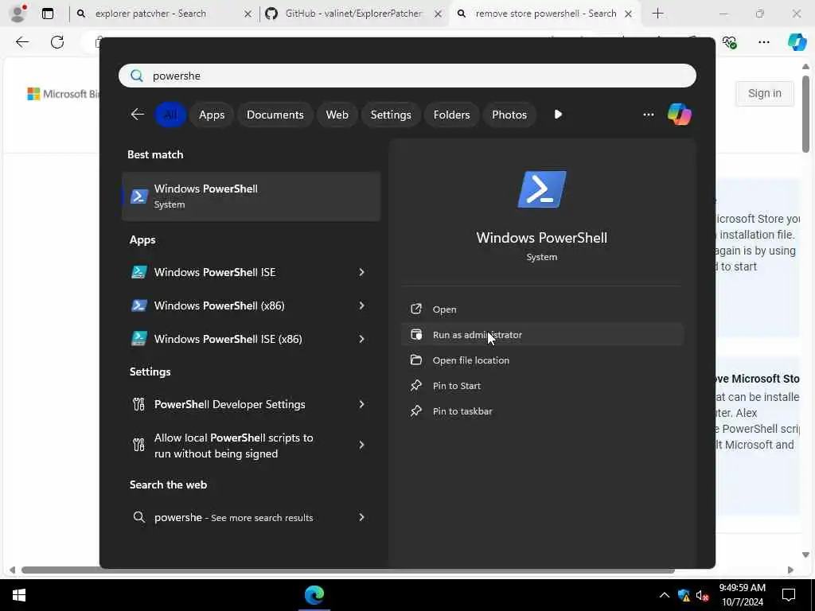The image size is (815, 611).
Task: Click the Windows PowerShell ISE app icon
Action: [x=138, y=272]
